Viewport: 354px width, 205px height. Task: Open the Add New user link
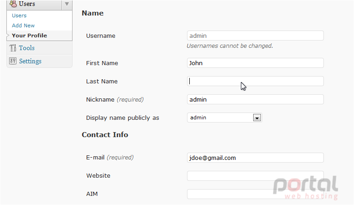[23, 26]
